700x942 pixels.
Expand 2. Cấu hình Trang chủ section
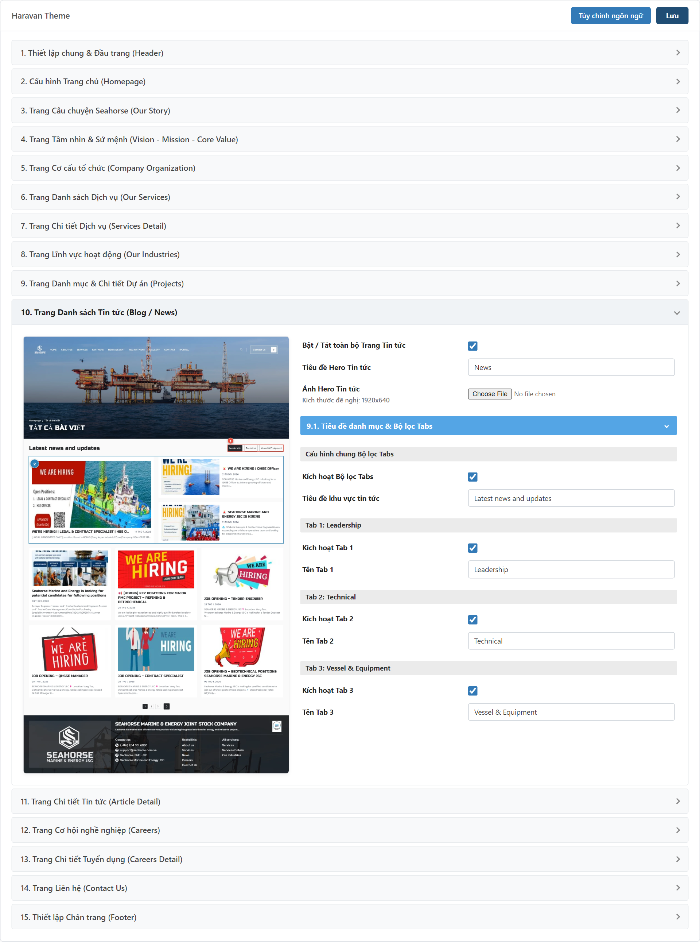(350, 81)
